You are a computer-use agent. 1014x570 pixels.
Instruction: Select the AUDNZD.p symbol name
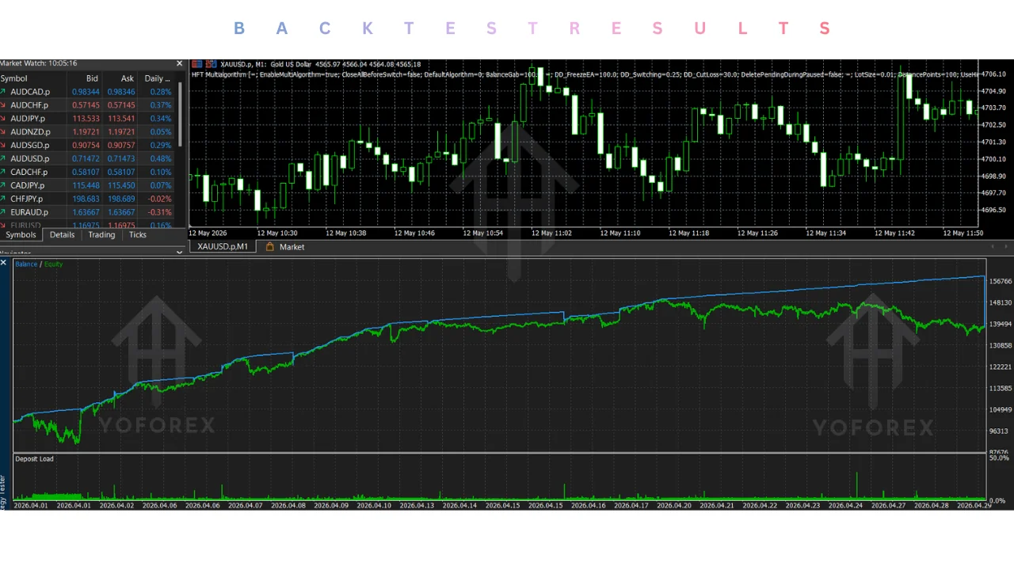tap(30, 132)
